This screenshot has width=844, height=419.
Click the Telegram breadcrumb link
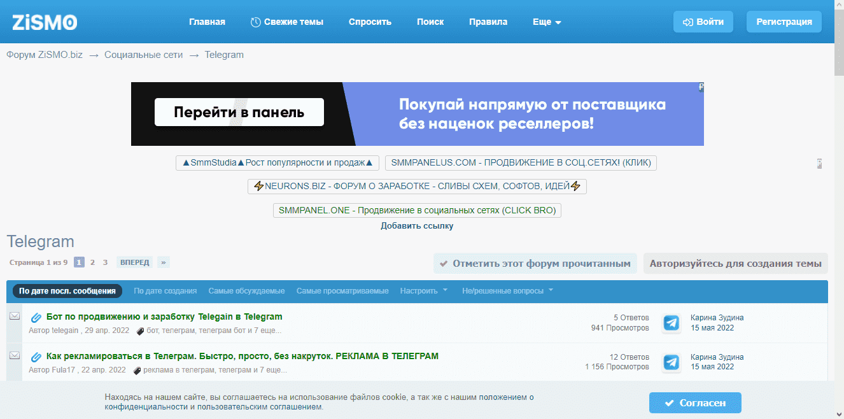click(224, 55)
